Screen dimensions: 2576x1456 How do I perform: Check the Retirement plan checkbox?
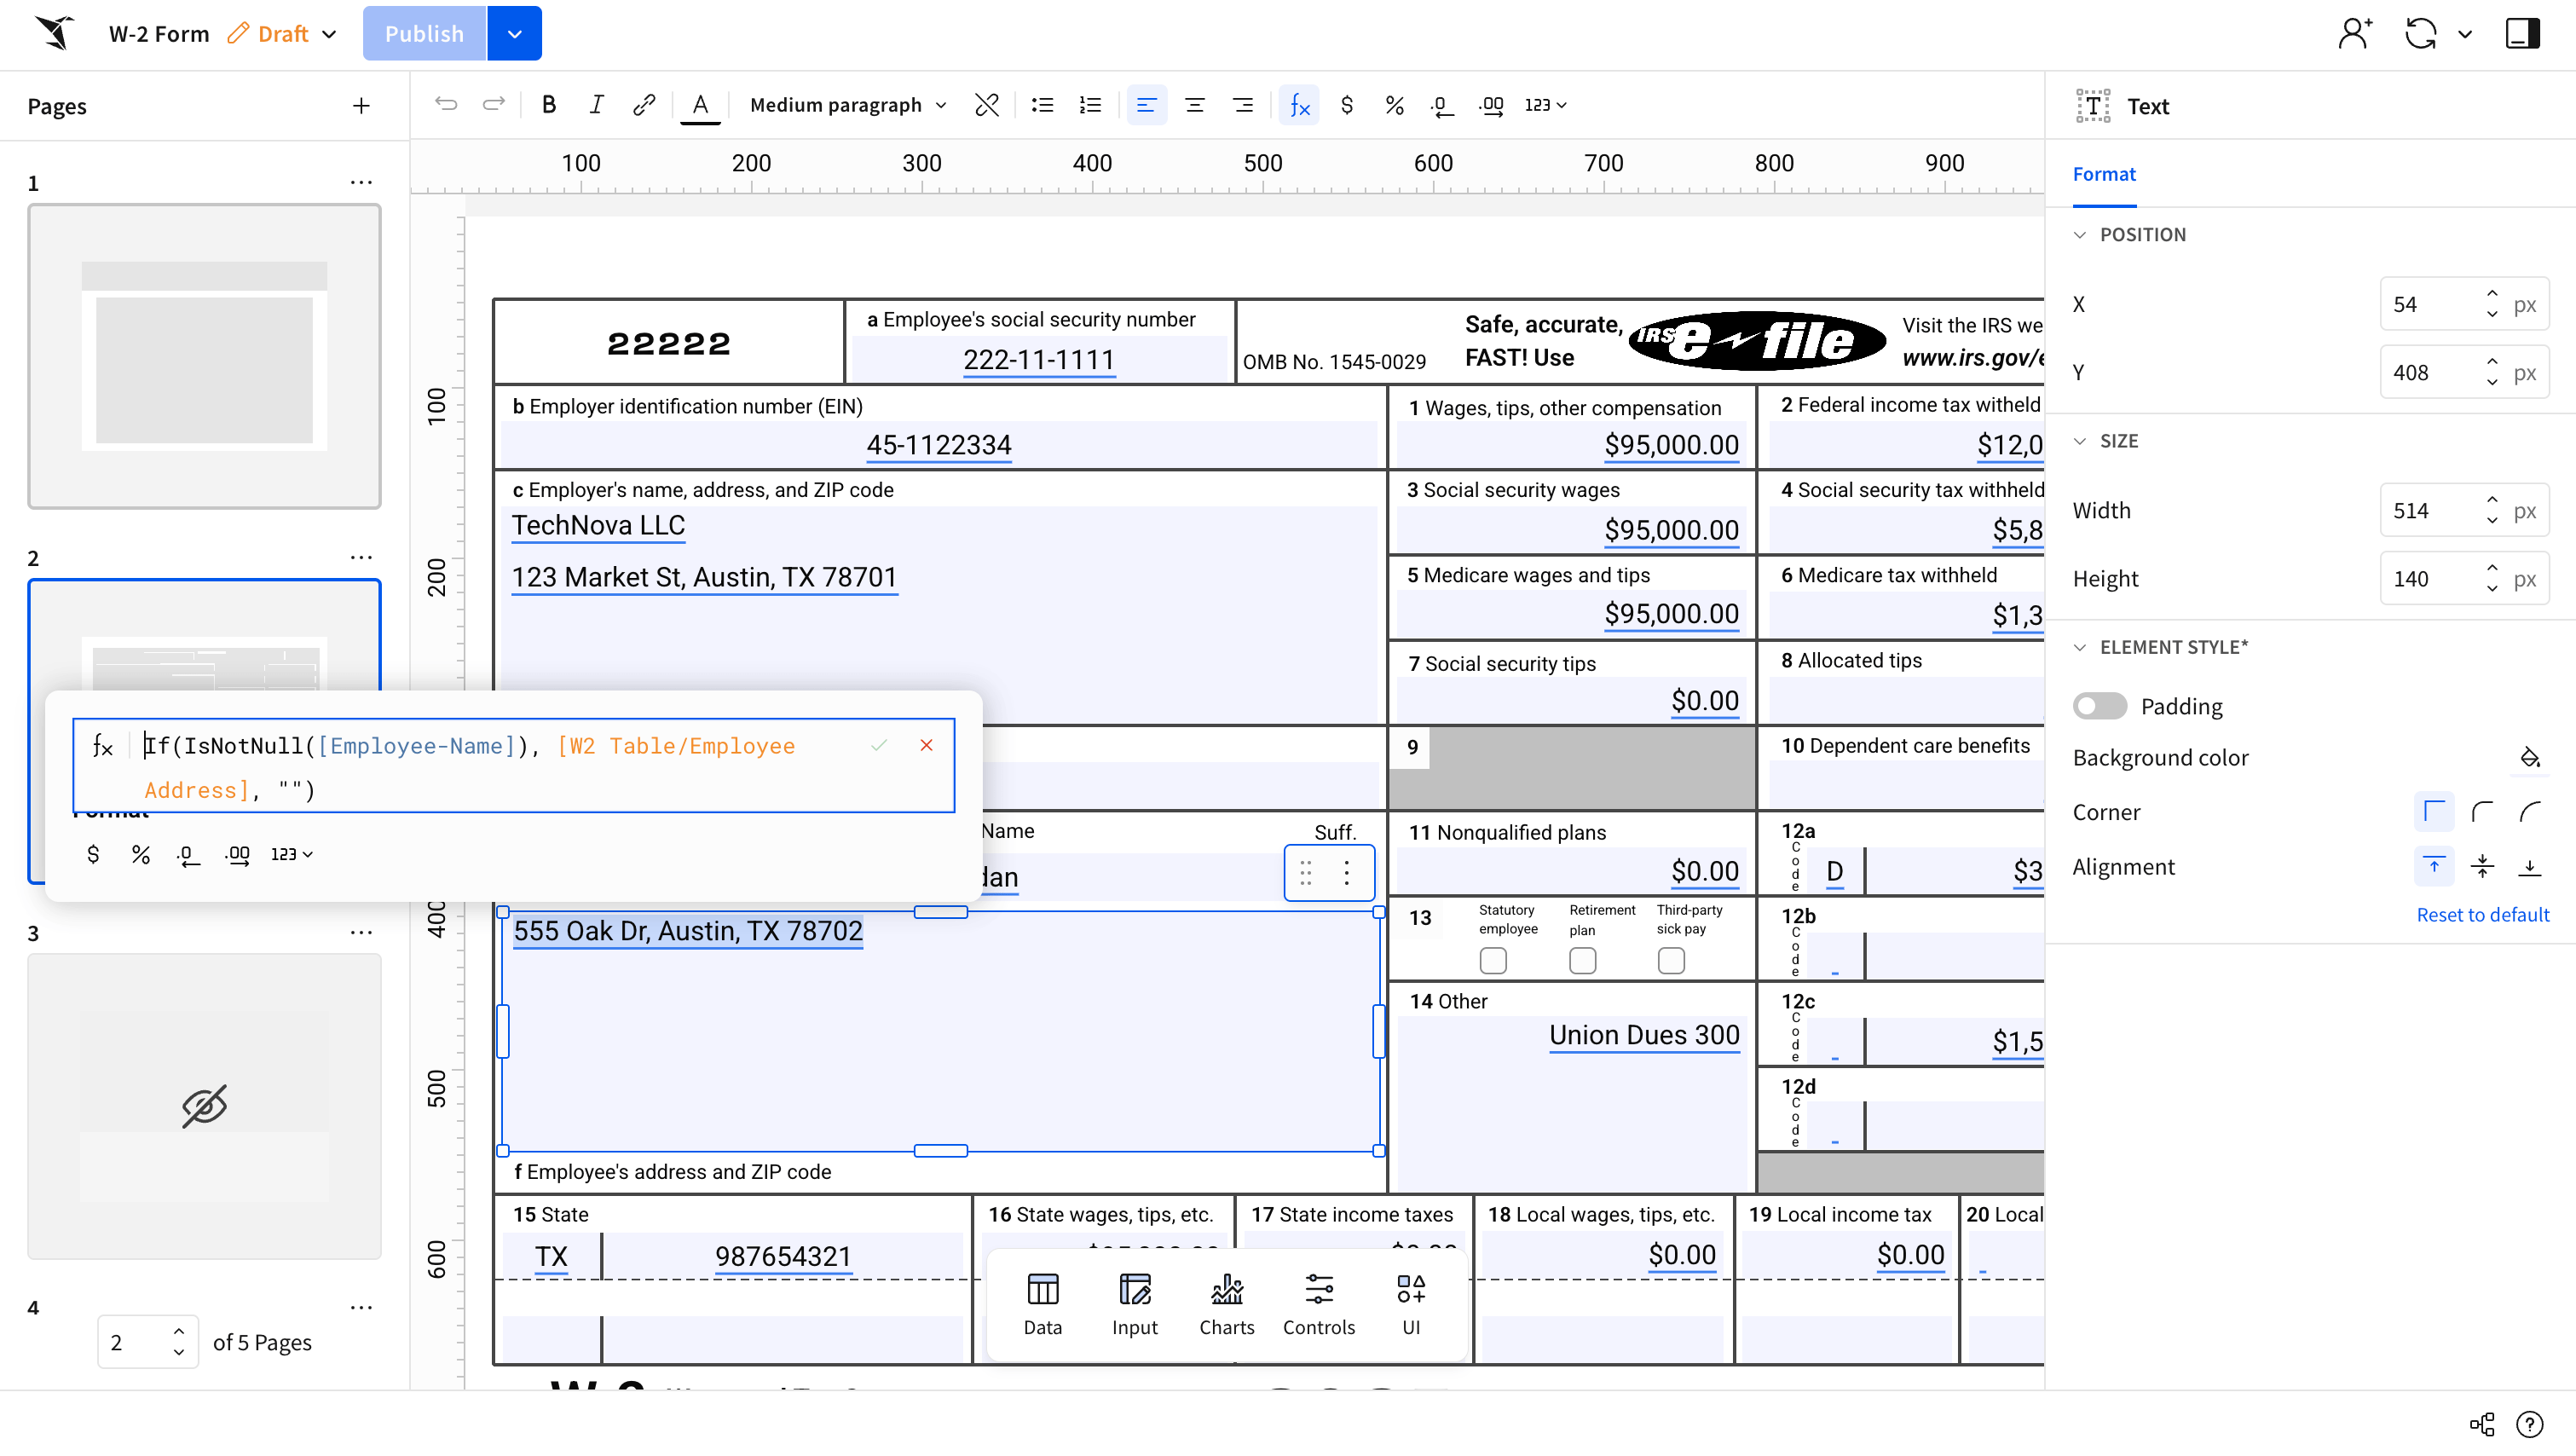pos(1582,961)
